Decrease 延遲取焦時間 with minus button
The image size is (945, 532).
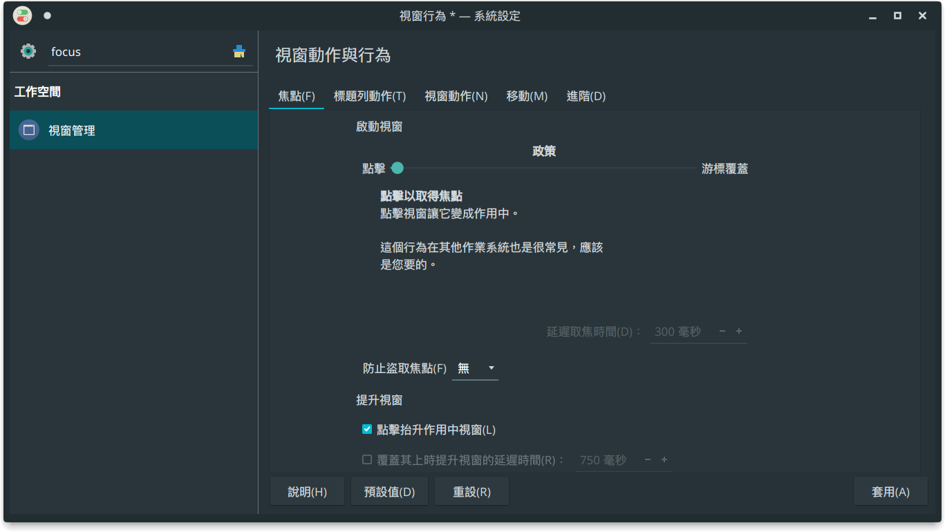click(x=722, y=332)
